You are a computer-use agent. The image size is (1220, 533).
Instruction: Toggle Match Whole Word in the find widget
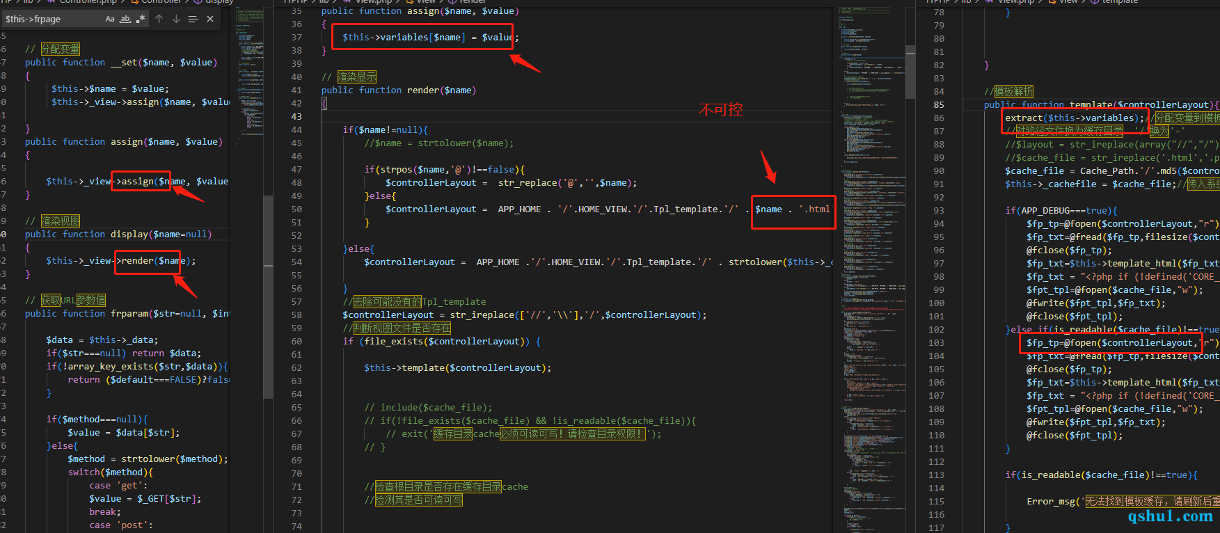125,19
